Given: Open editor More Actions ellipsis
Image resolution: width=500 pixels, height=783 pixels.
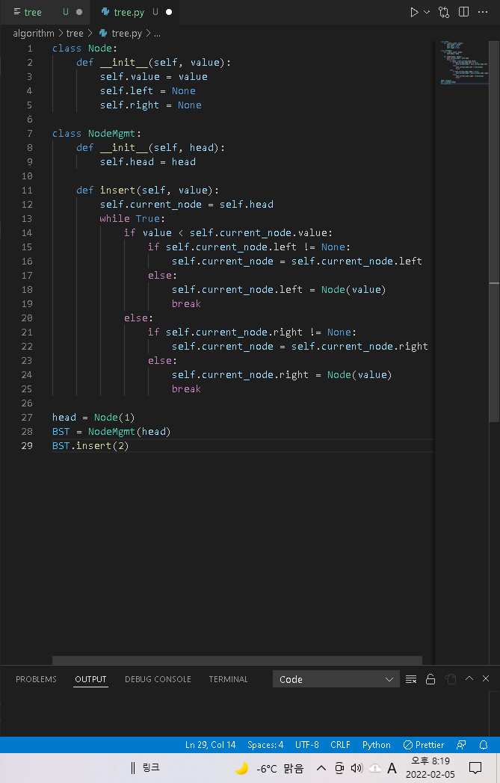Looking at the screenshot, I should [x=483, y=12].
